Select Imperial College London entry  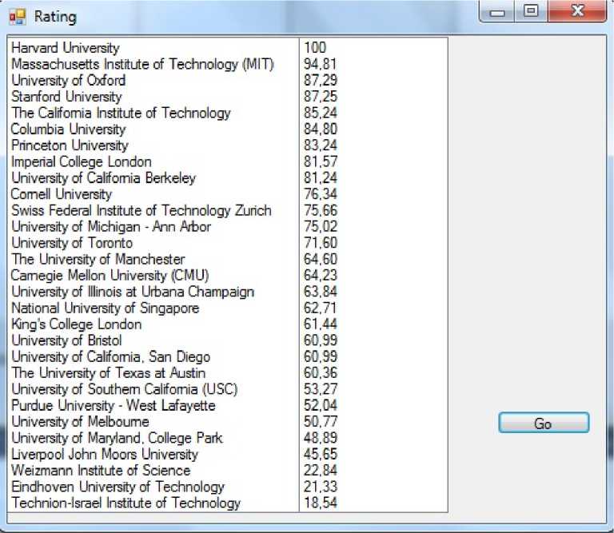point(82,161)
